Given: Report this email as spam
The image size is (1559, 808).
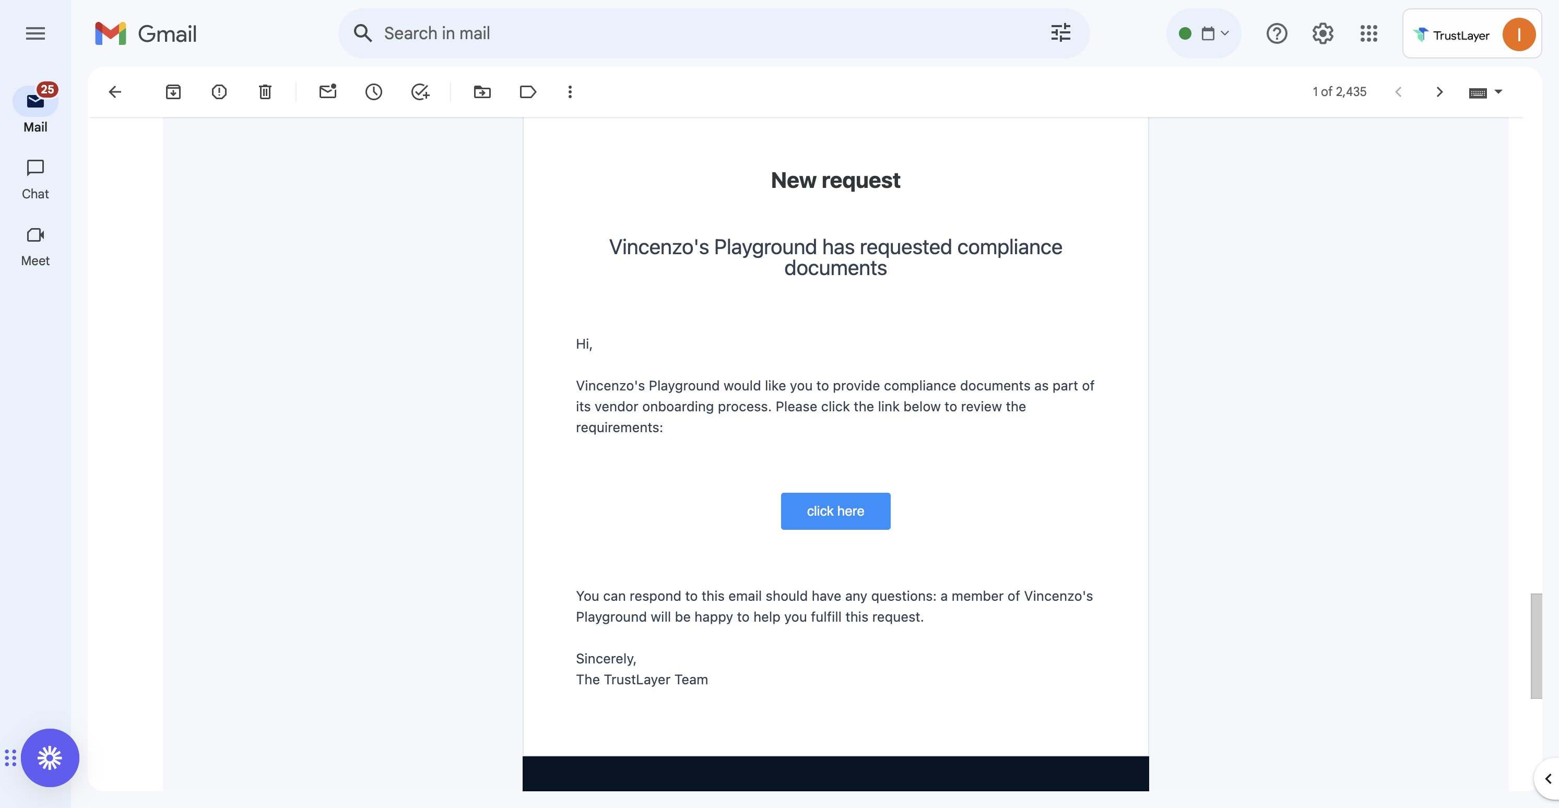Looking at the screenshot, I should [x=219, y=92].
